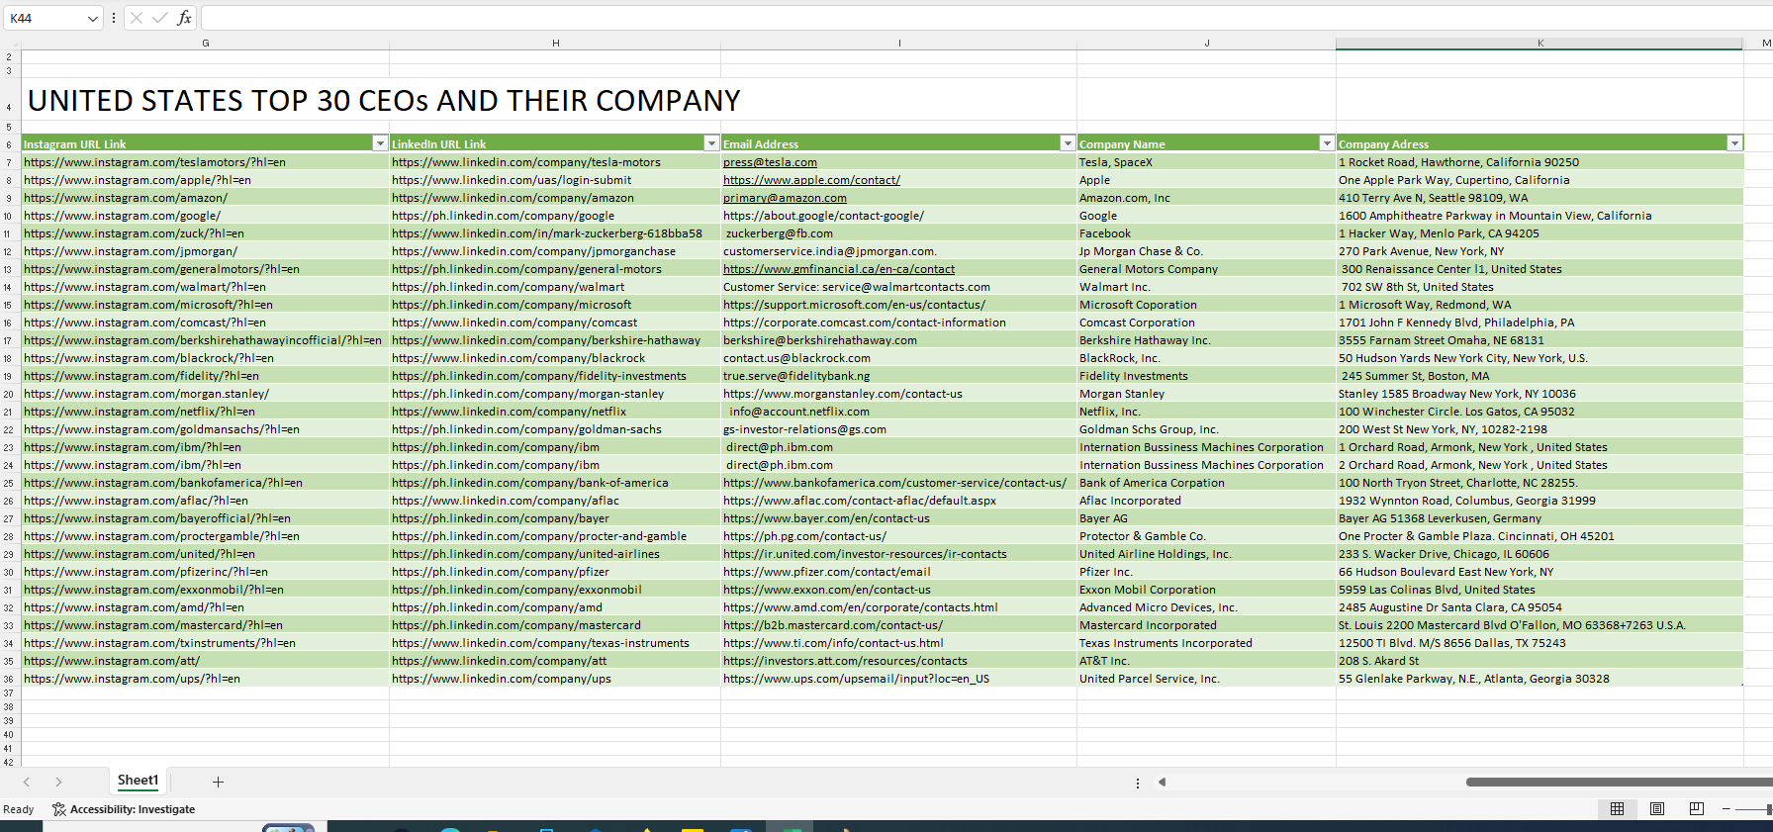Select cell 245 Summer St, Boston, MA
The height and width of the screenshot is (832, 1773).
tap(1540, 376)
